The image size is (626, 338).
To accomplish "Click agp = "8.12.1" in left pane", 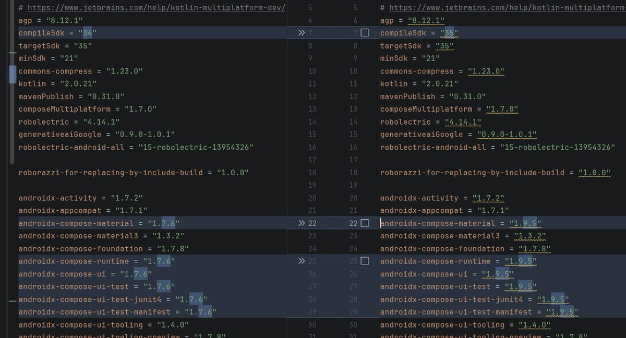I will (x=51, y=20).
